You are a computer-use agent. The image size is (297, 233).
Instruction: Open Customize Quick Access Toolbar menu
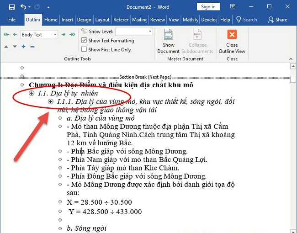pos(48,7)
